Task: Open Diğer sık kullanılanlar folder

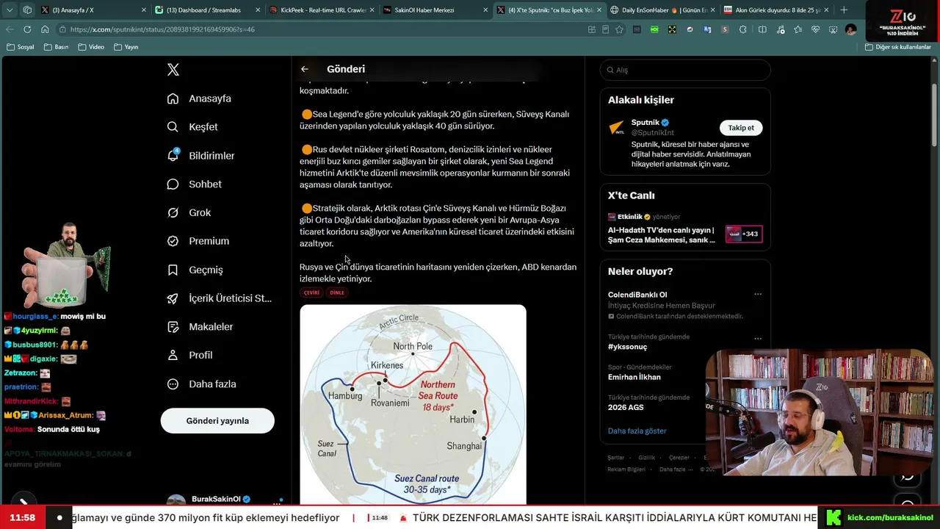Action: (x=898, y=47)
